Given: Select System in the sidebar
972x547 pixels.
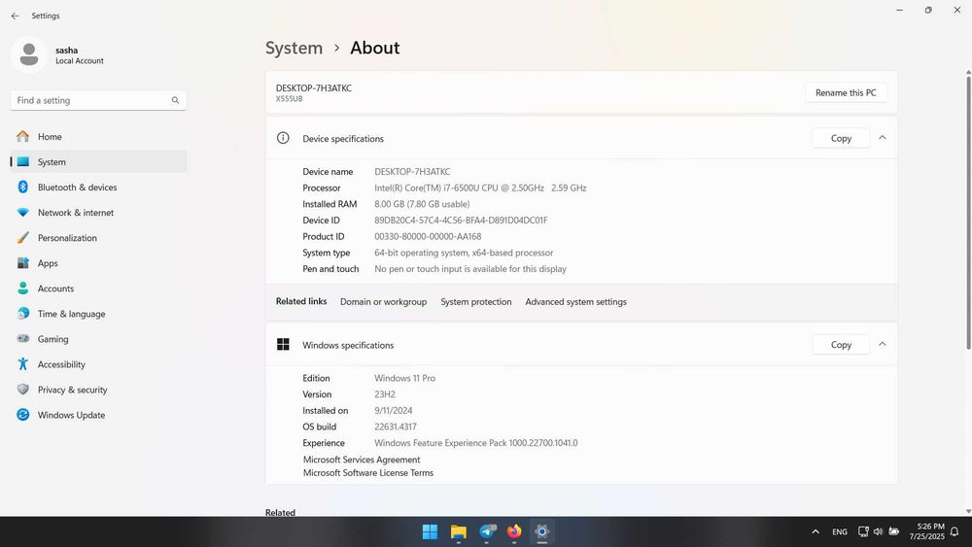Looking at the screenshot, I should (x=98, y=161).
